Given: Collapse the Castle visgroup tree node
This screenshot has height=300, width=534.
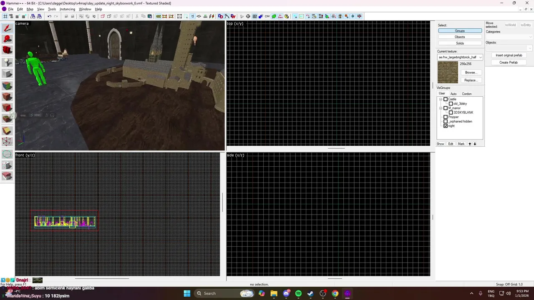Looking at the screenshot, I should [441, 99].
